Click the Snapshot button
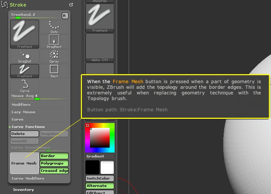Screen dimensions: 271x194 54,134
